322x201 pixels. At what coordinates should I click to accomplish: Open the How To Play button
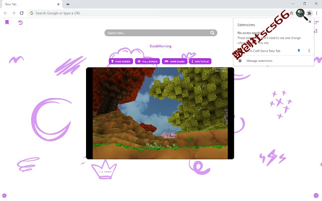pos(200,61)
